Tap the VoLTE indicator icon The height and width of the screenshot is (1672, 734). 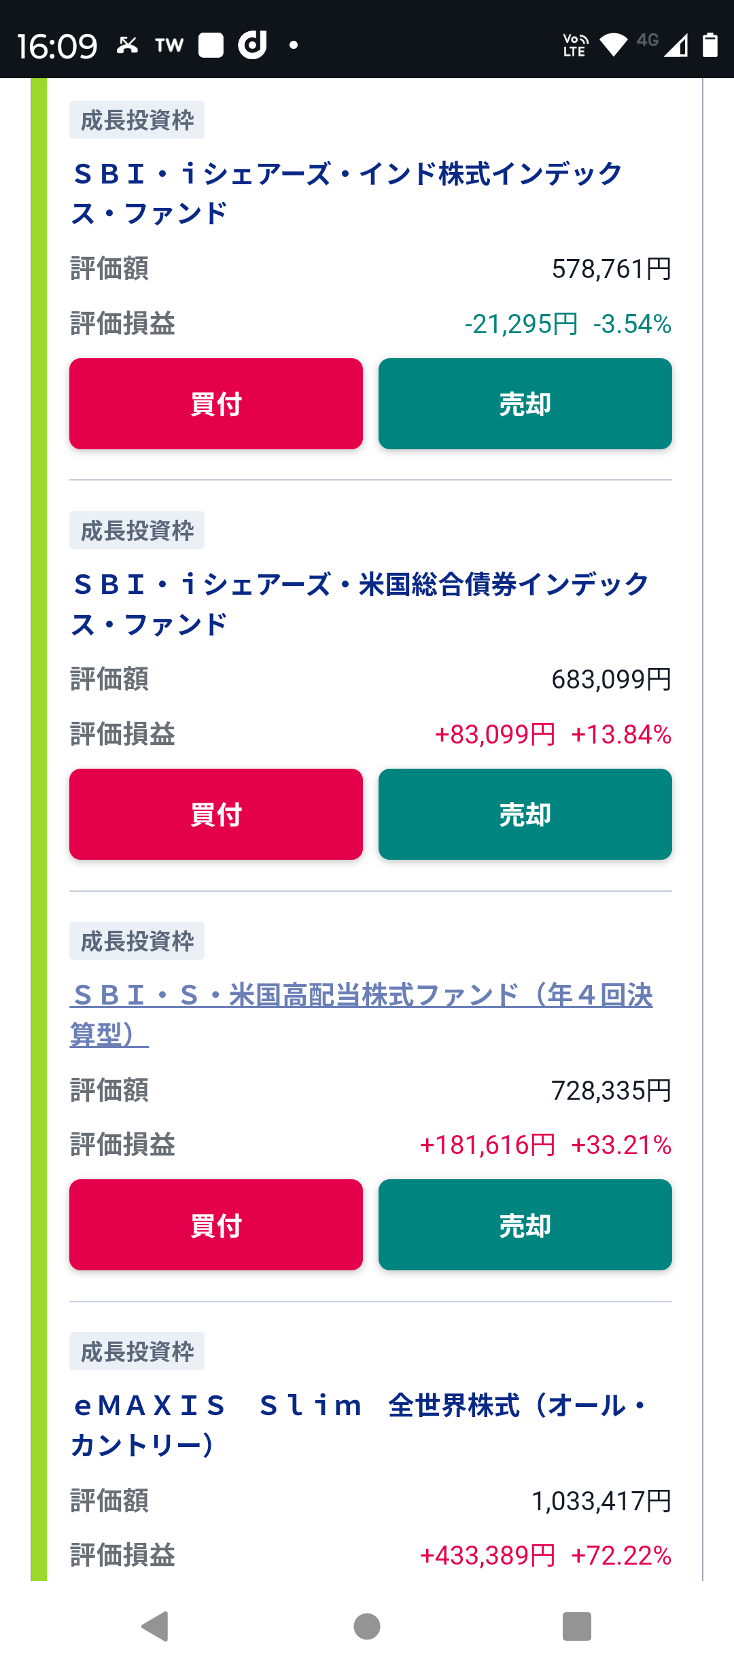[575, 45]
